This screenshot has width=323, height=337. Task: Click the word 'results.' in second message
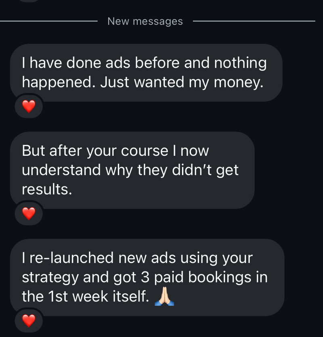pos(47,189)
